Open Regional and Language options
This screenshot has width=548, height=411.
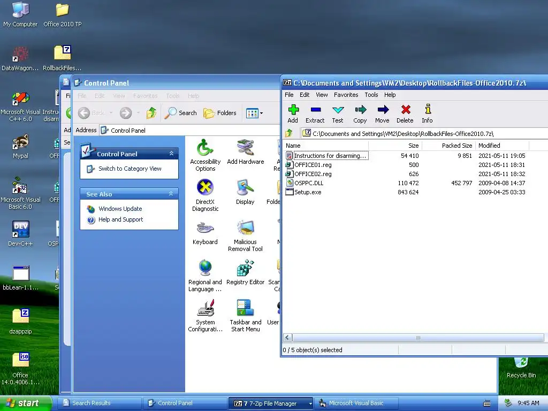pyautogui.click(x=205, y=276)
